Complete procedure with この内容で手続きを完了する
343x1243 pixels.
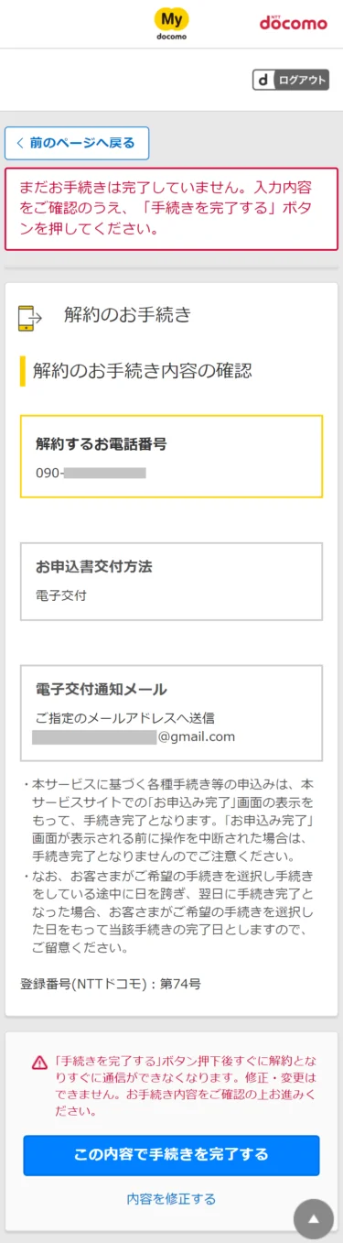tap(171, 1155)
